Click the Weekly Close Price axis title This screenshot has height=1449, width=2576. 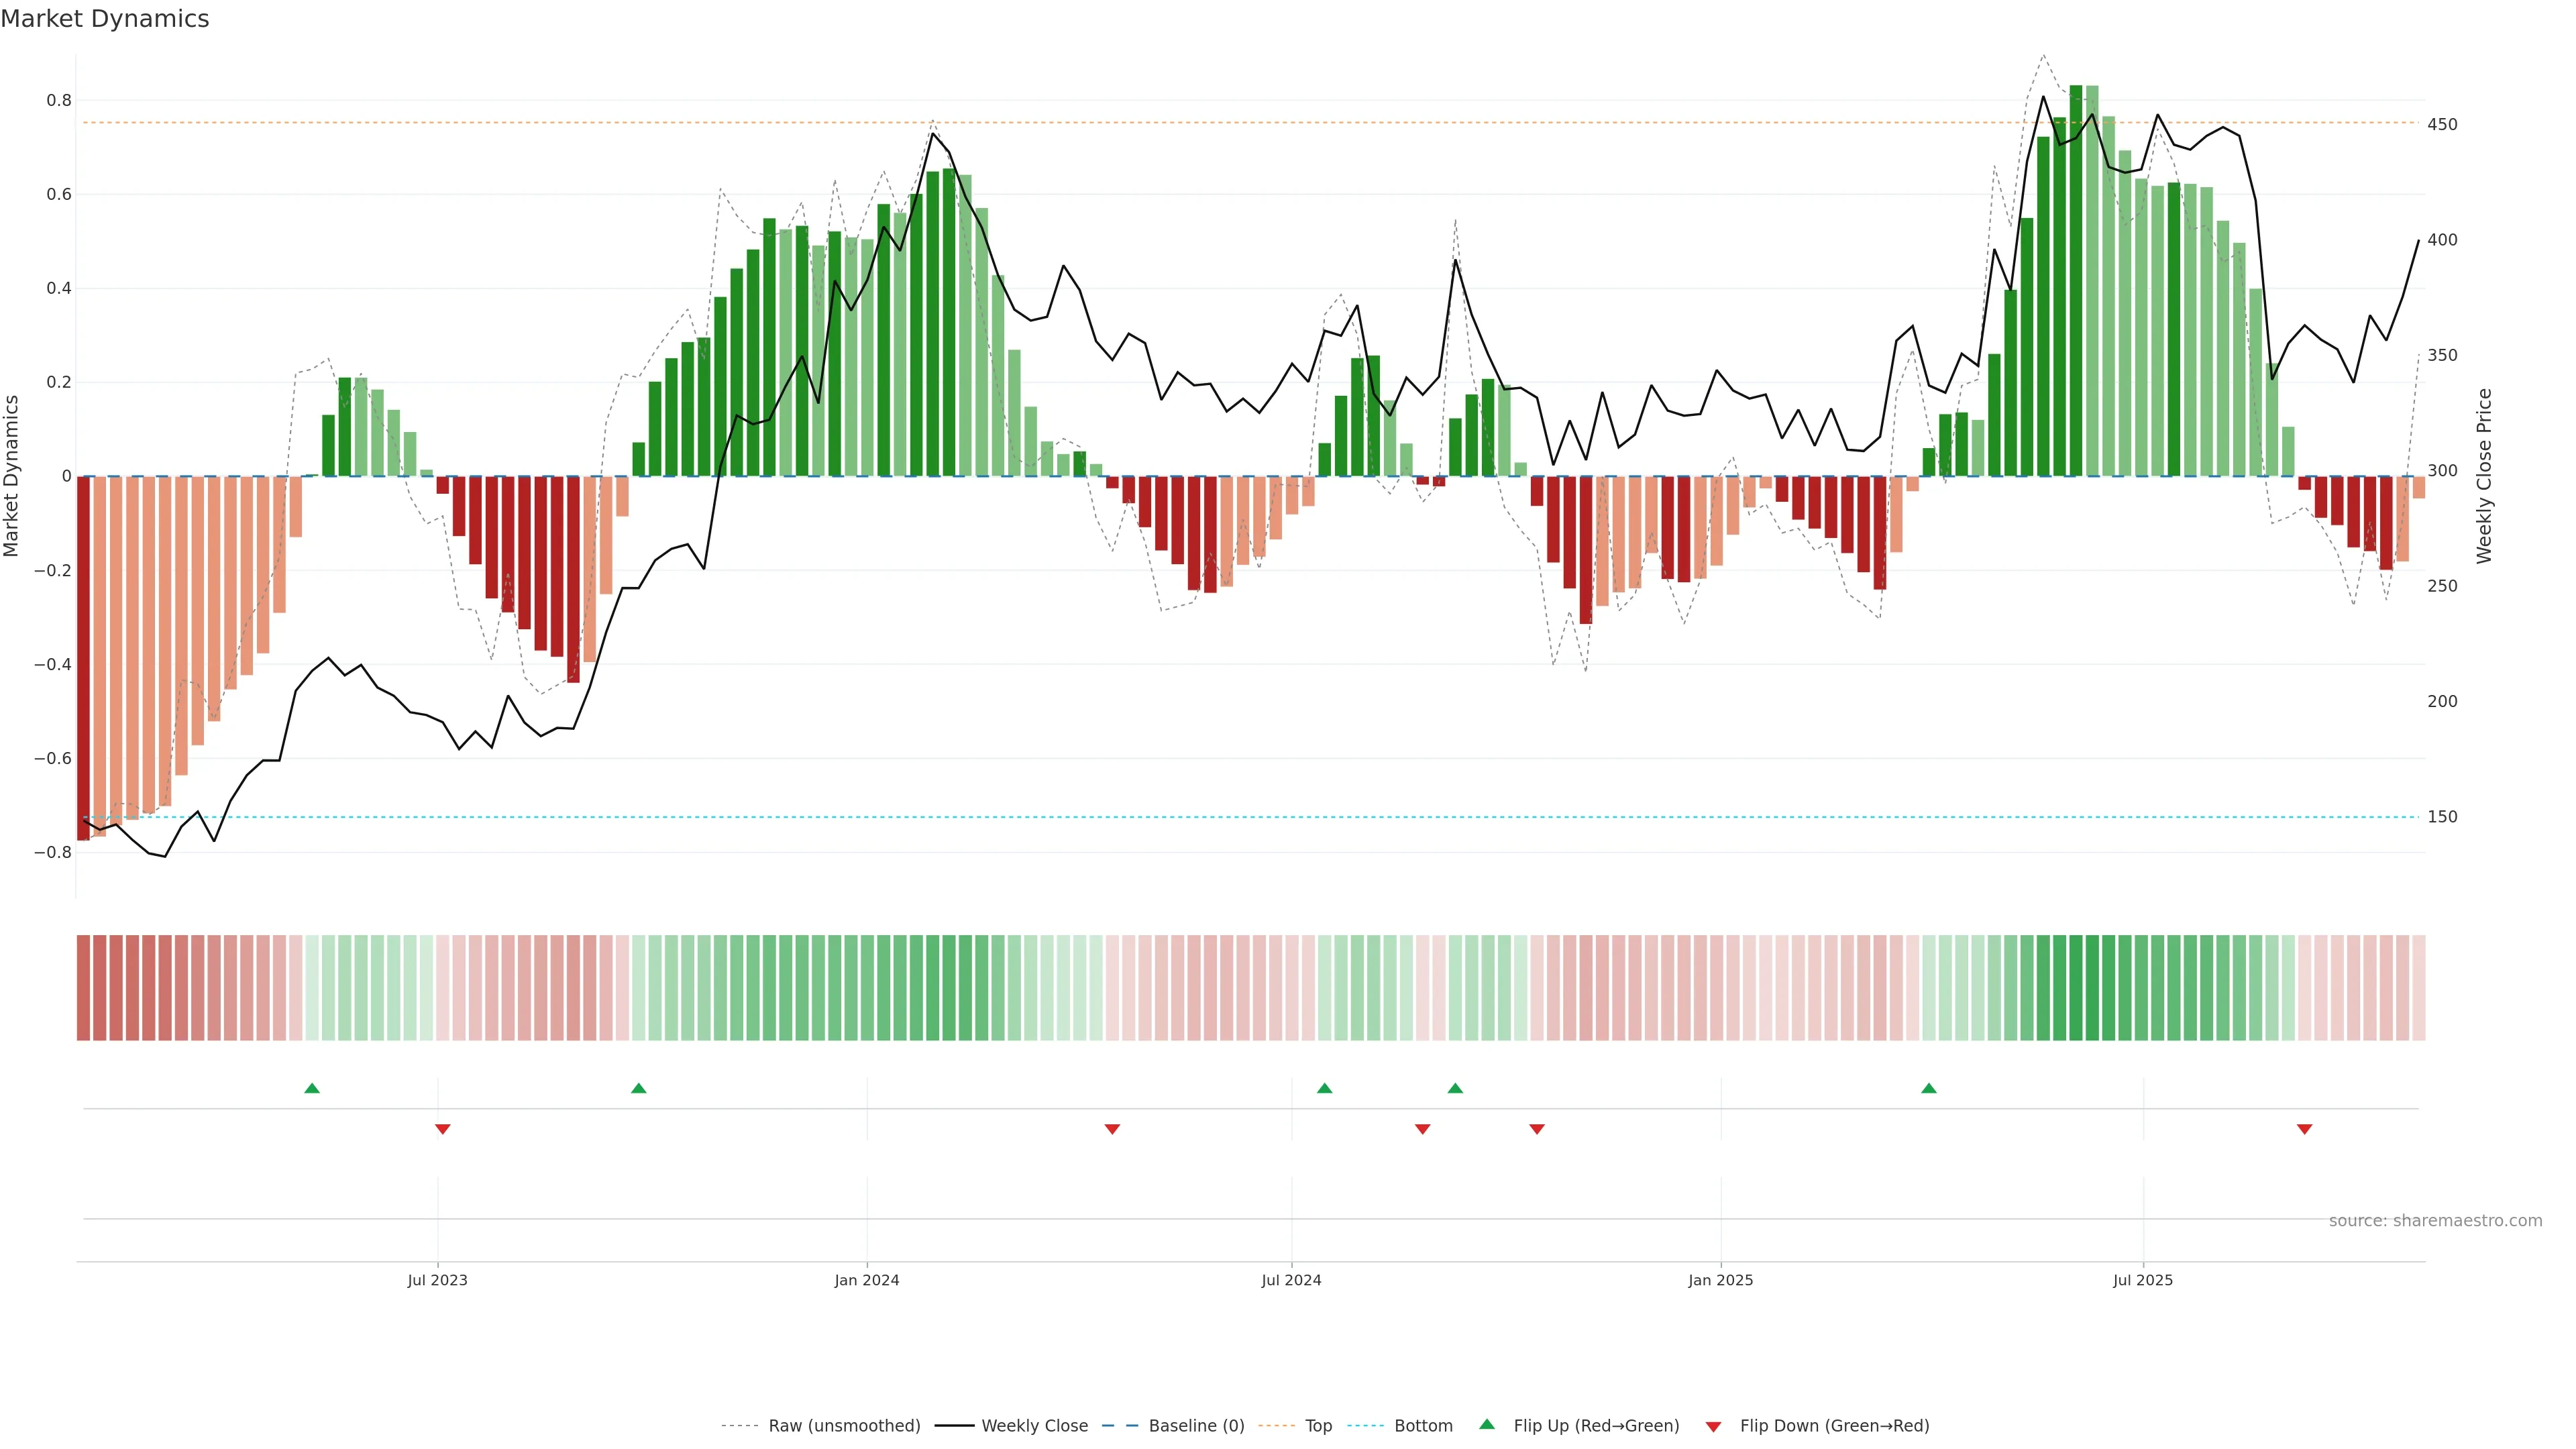2485,476
